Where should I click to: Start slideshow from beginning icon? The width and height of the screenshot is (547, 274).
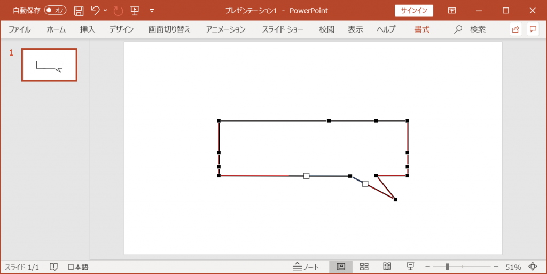click(x=135, y=11)
